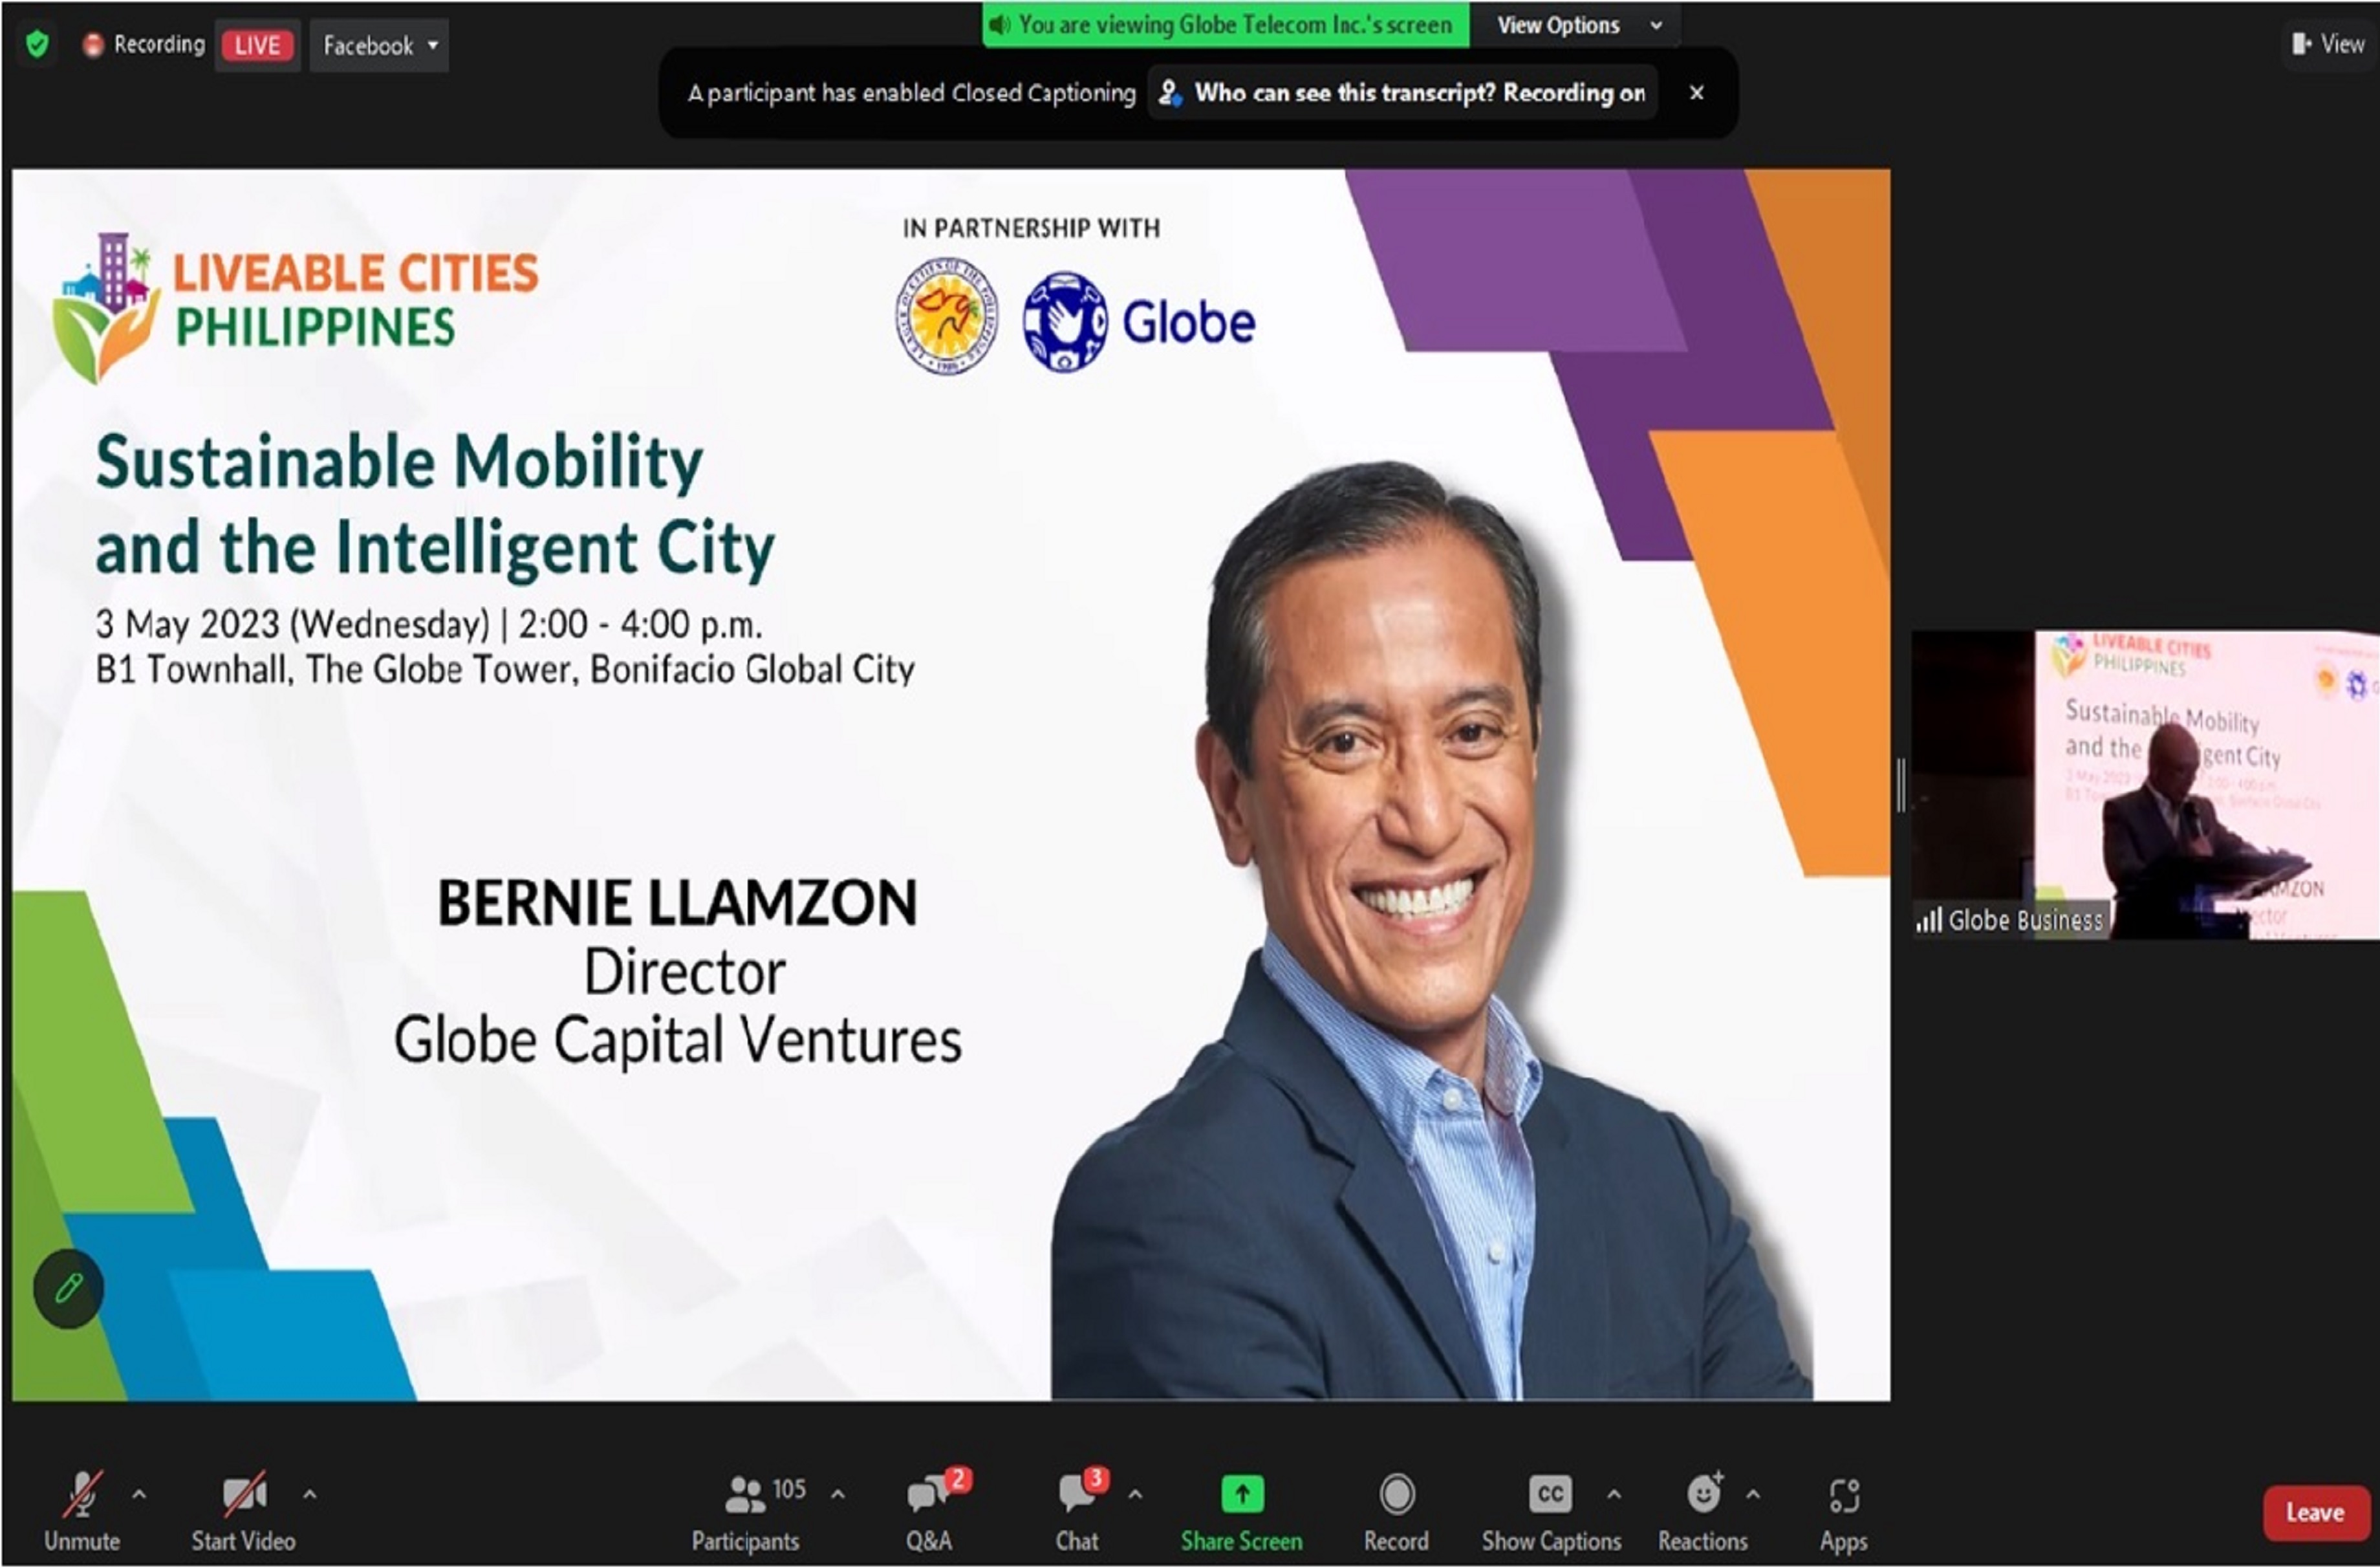Viewport: 2380px width, 1568px height.
Task: Click the View layout button
Action: (2328, 44)
